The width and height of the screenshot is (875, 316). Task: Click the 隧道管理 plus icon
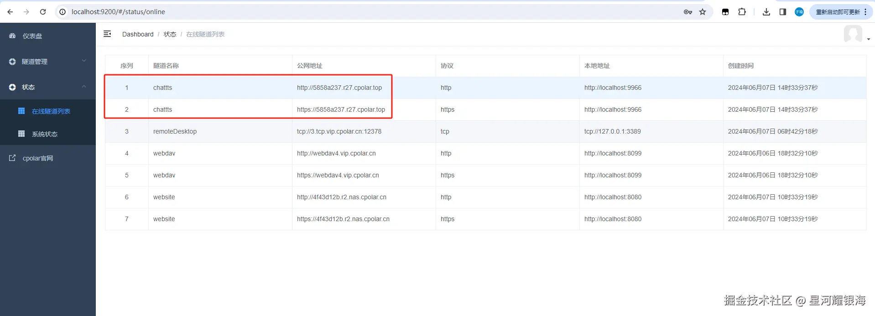pos(12,62)
